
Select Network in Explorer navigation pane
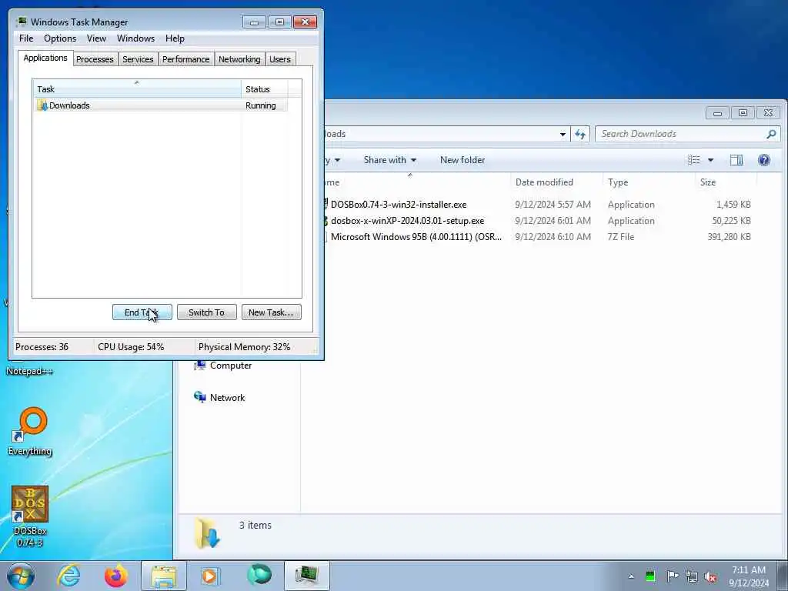[227, 398]
